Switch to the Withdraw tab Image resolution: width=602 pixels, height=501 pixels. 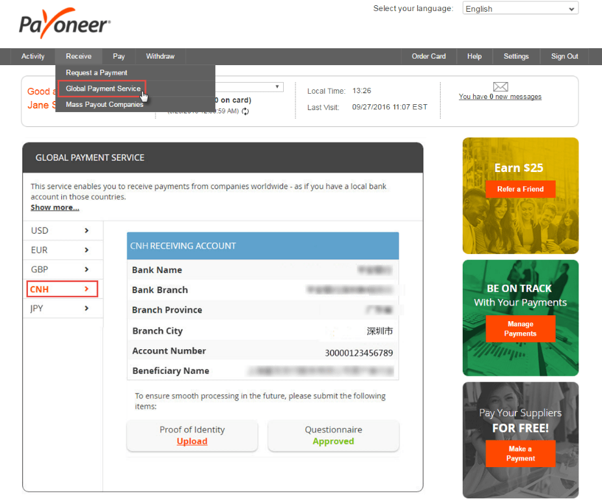[160, 56]
